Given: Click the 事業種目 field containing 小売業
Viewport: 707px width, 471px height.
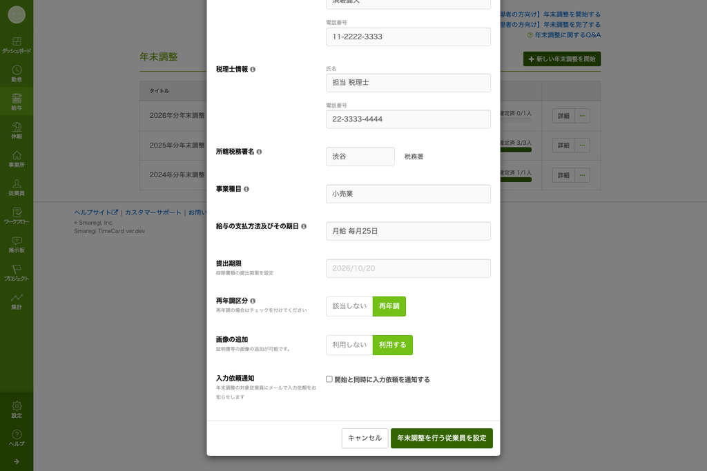Looking at the screenshot, I should tap(409, 194).
